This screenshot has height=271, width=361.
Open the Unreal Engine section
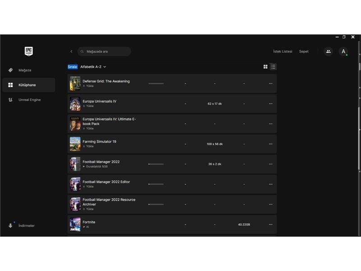tap(29, 100)
